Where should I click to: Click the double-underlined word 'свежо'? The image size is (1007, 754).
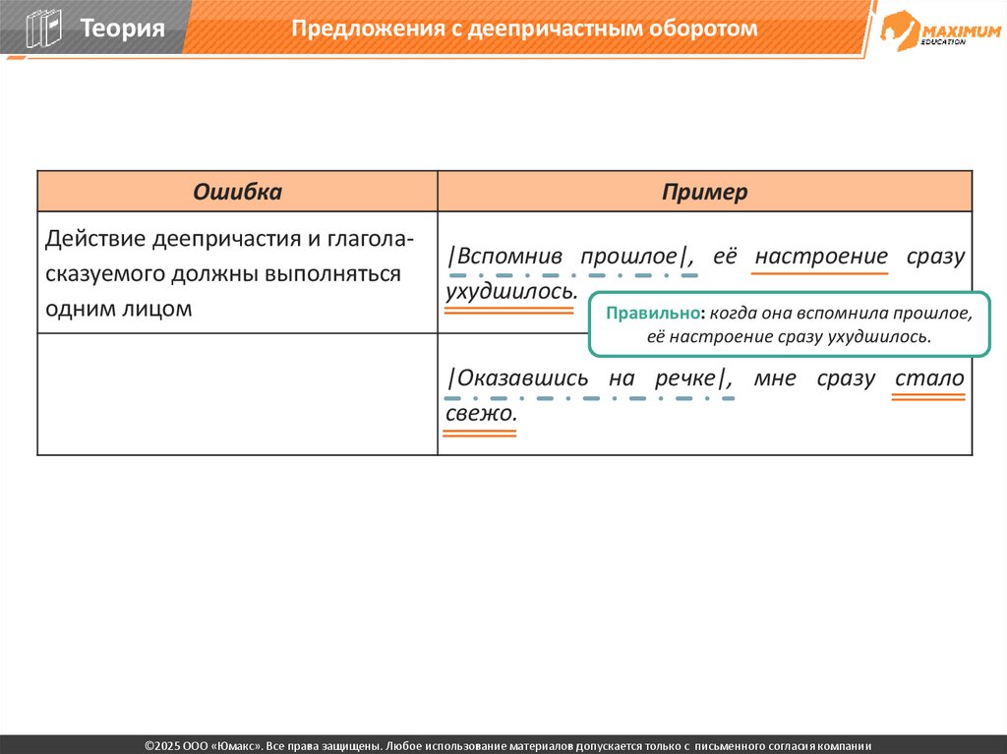(479, 413)
